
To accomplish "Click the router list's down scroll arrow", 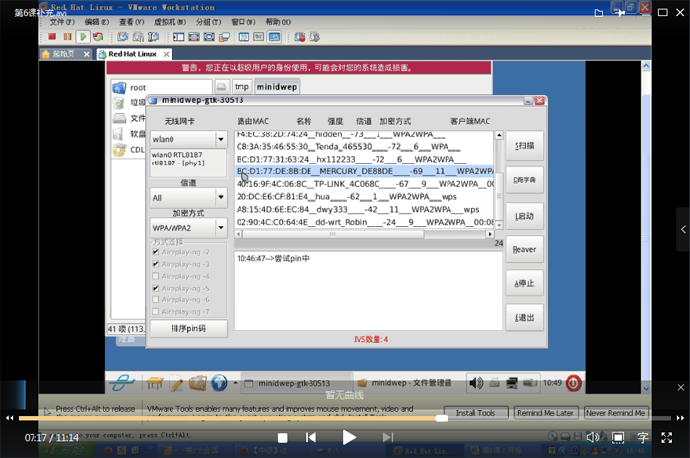I will tap(499, 225).
